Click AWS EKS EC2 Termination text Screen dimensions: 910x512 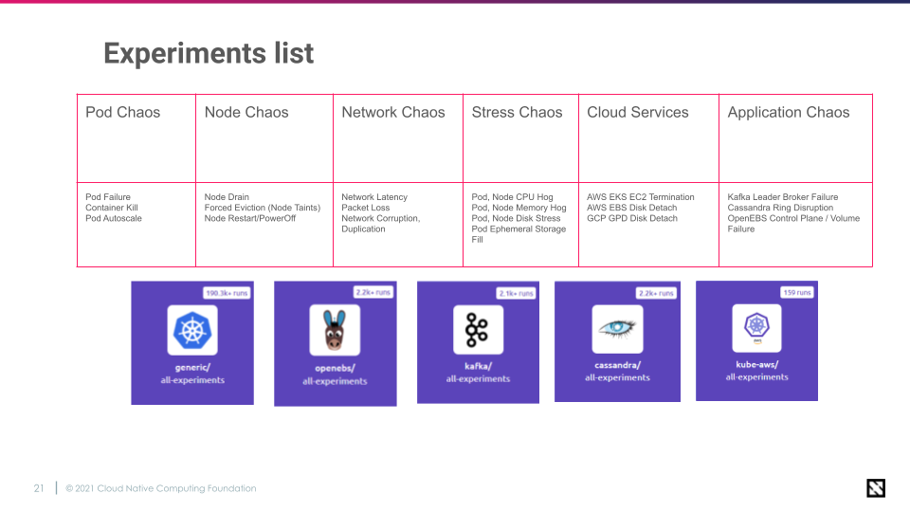[640, 197]
